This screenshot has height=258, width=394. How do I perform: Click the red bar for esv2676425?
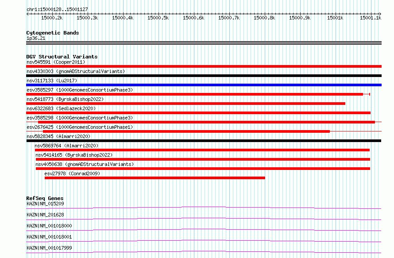point(186,131)
